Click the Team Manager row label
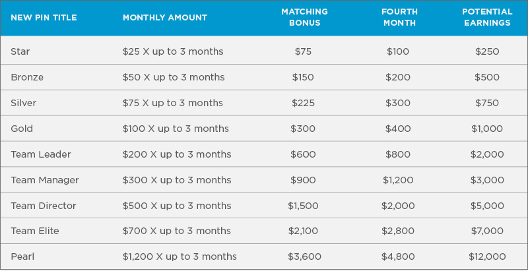The width and height of the screenshot is (528, 271). [x=45, y=180]
